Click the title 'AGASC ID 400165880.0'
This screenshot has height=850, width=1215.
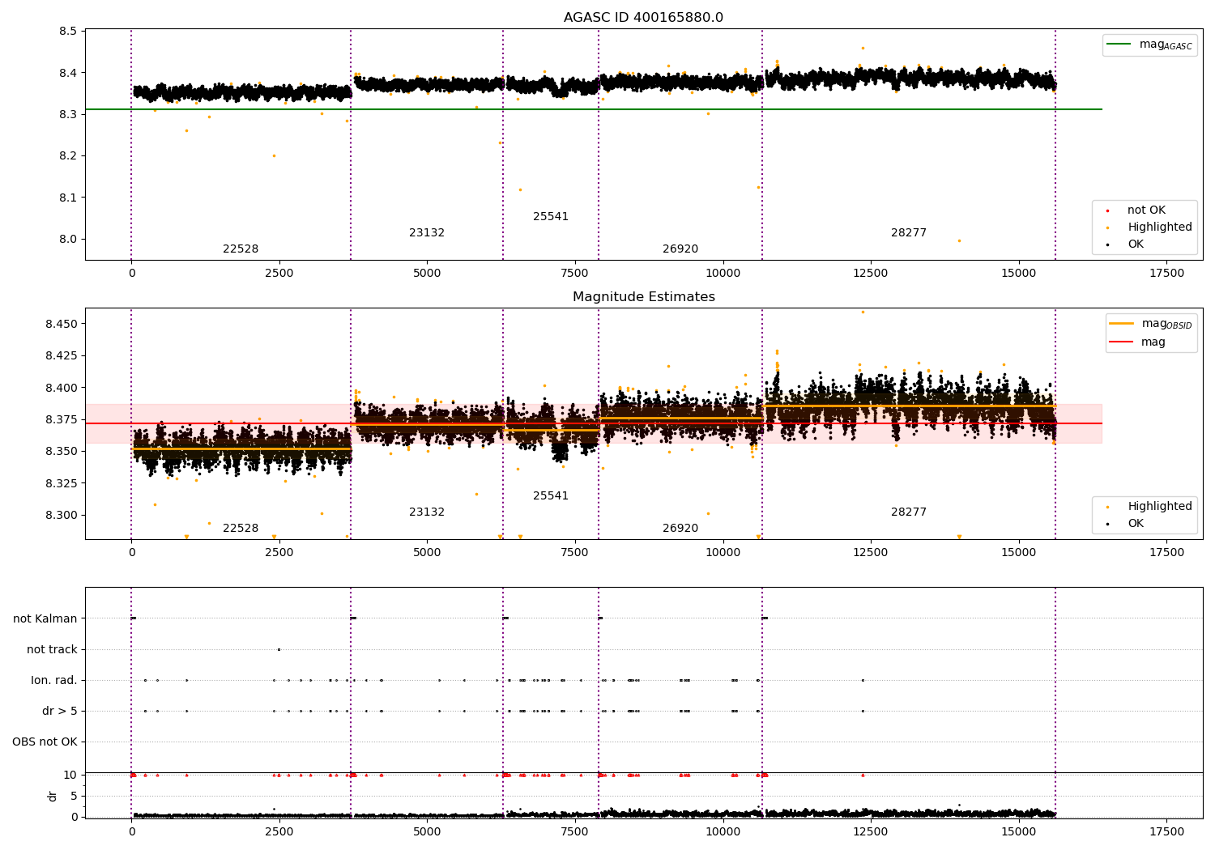tap(643, 18)
